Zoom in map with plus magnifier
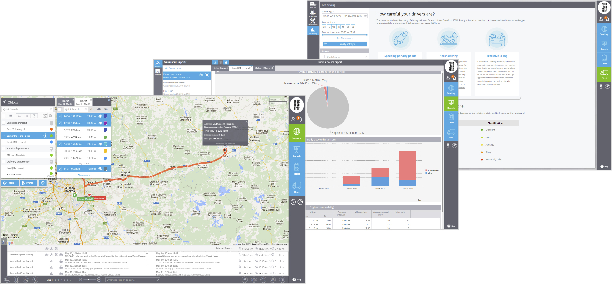 (x=99, y=280)
